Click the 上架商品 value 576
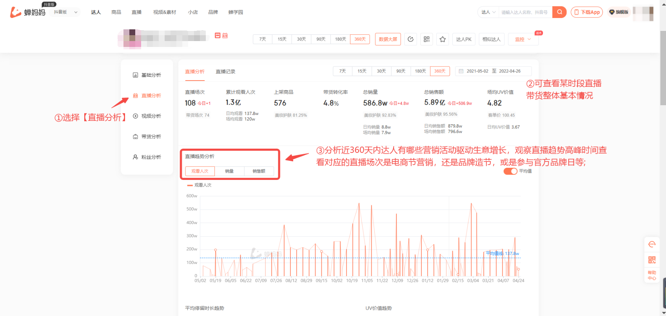 point(280,103)
